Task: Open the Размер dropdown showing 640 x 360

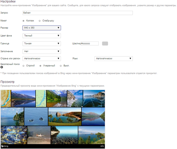Action: (x=42, y=28)
